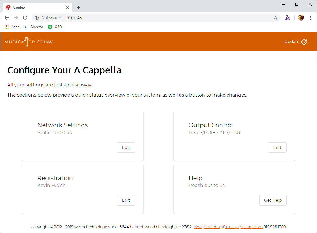
Task: Click the phone number 919.926.1300
Action: [274, 227]
